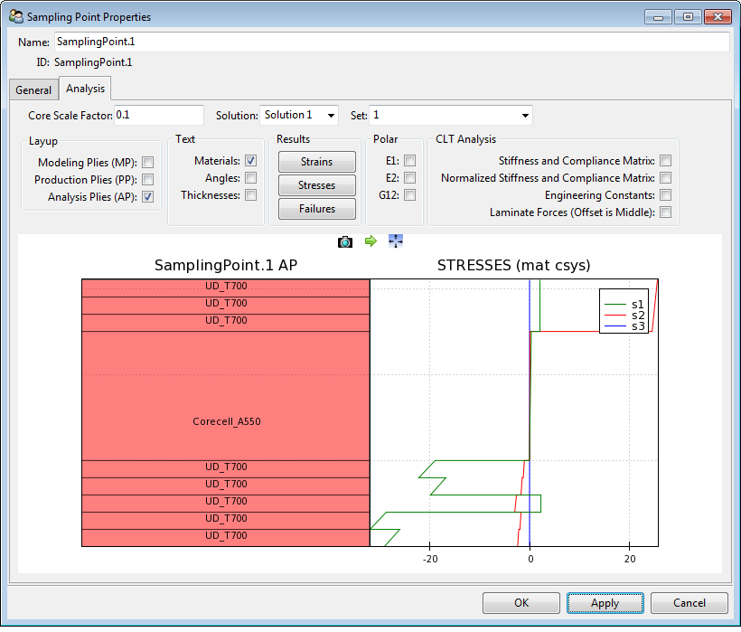This screenshot has width=741, height=632.
Task: Enable the G12 polar checkbox
Action: coord(409,194)
